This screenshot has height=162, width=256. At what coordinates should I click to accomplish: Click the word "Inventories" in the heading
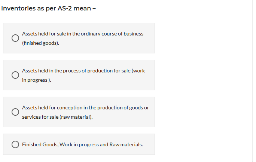tap(19, 8)
